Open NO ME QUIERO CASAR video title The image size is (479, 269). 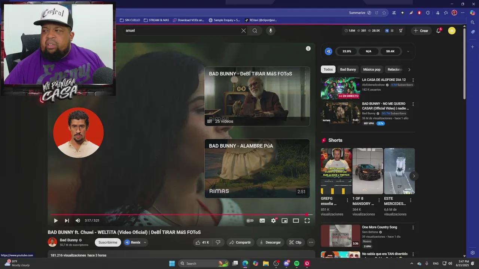(x=385, y=106)
